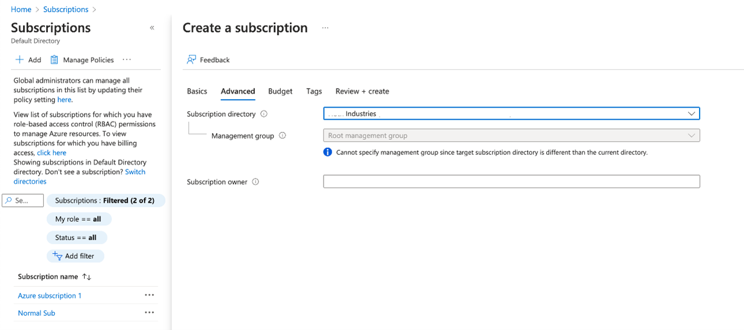Switch to the Basics tab
This screenshot has height=330, width=744.
tap(197, 92)
